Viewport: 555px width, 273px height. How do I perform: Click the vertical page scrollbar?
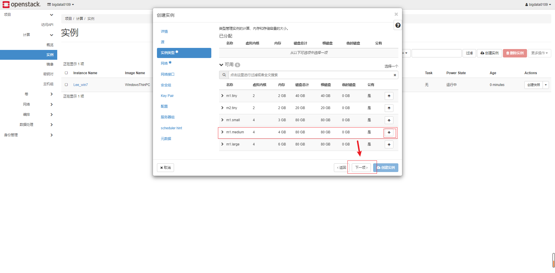553,260
